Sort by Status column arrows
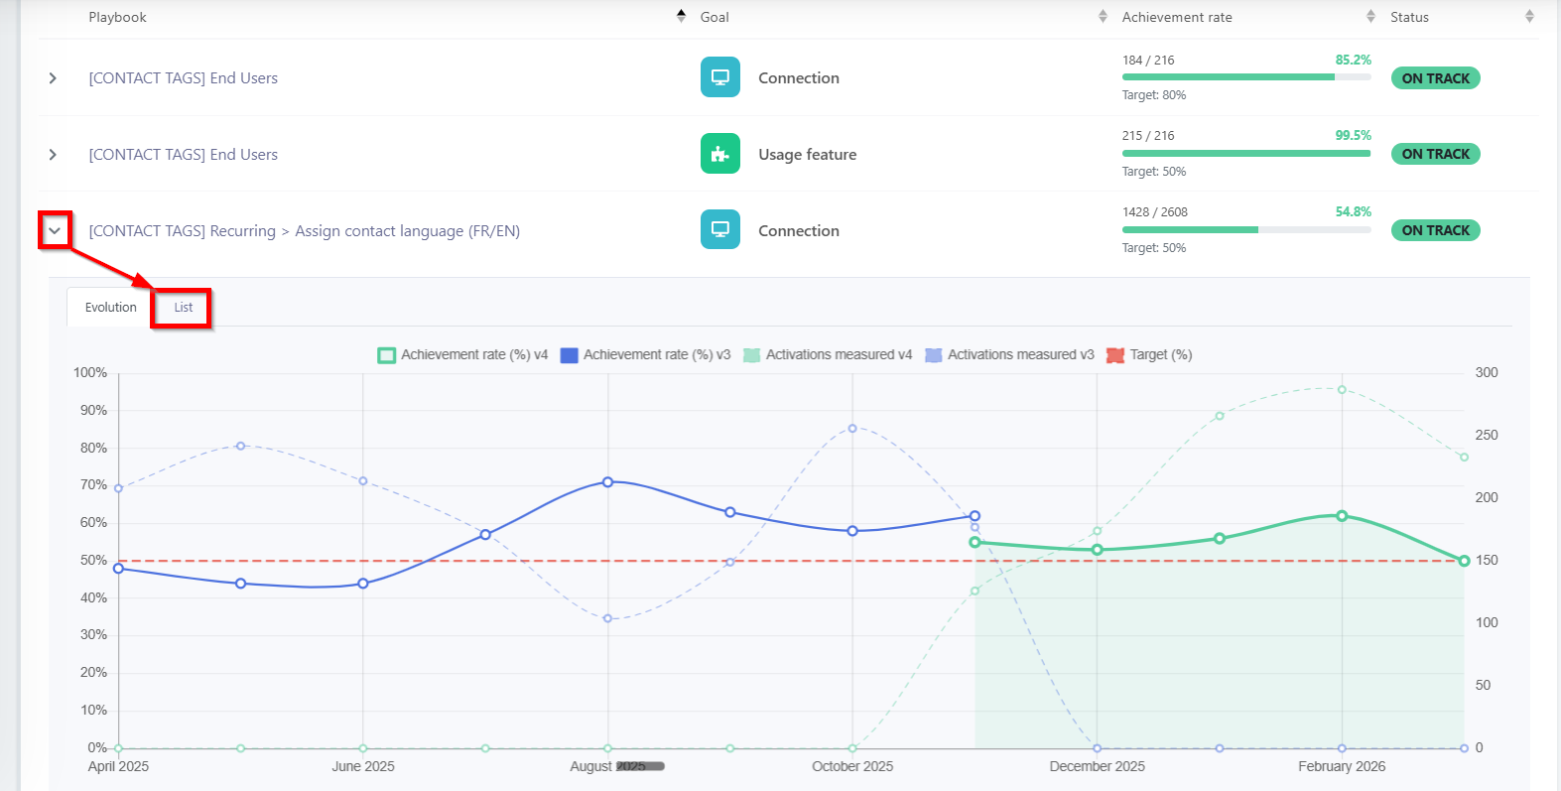This screenshot has height=791, width=1561. [1529, 16]
